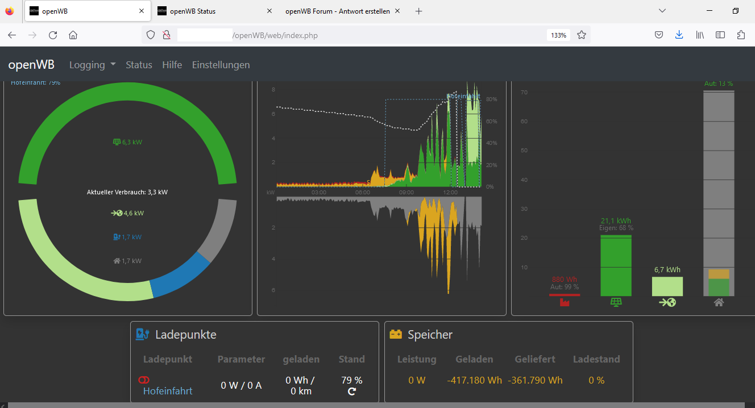Image resolution: width=755 pixels, height=408 pixels.
Task: Open the list all tabs chevron
Action: click(x=662, y=11)
